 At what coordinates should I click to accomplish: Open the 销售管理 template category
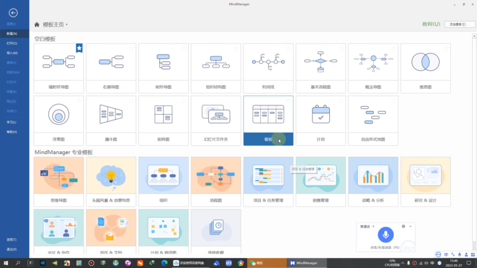point(320,182)
